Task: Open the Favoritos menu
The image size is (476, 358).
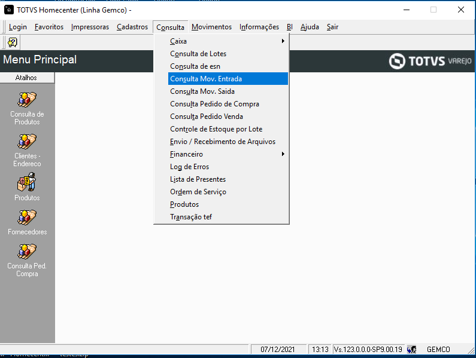Action: 49,27
